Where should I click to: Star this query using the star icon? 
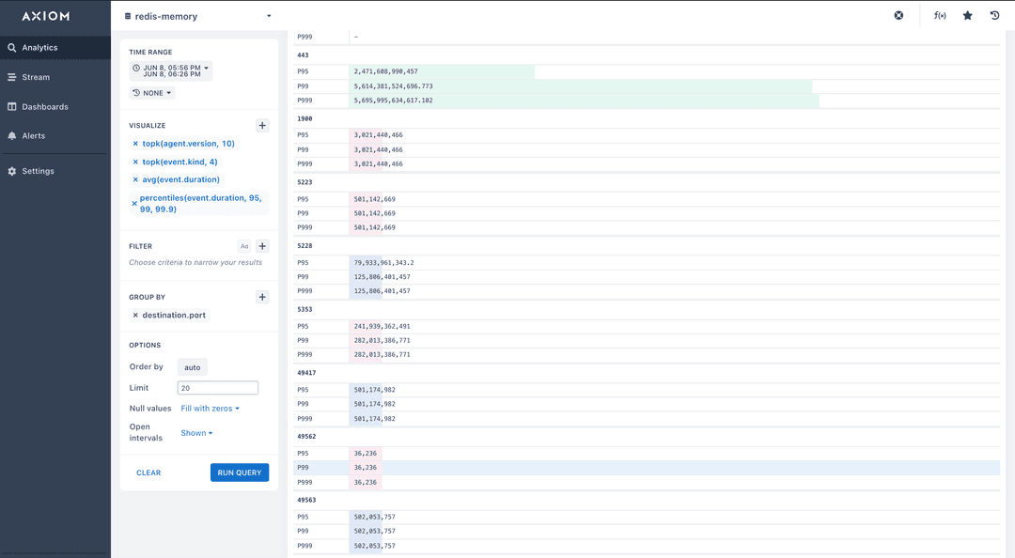968,15
